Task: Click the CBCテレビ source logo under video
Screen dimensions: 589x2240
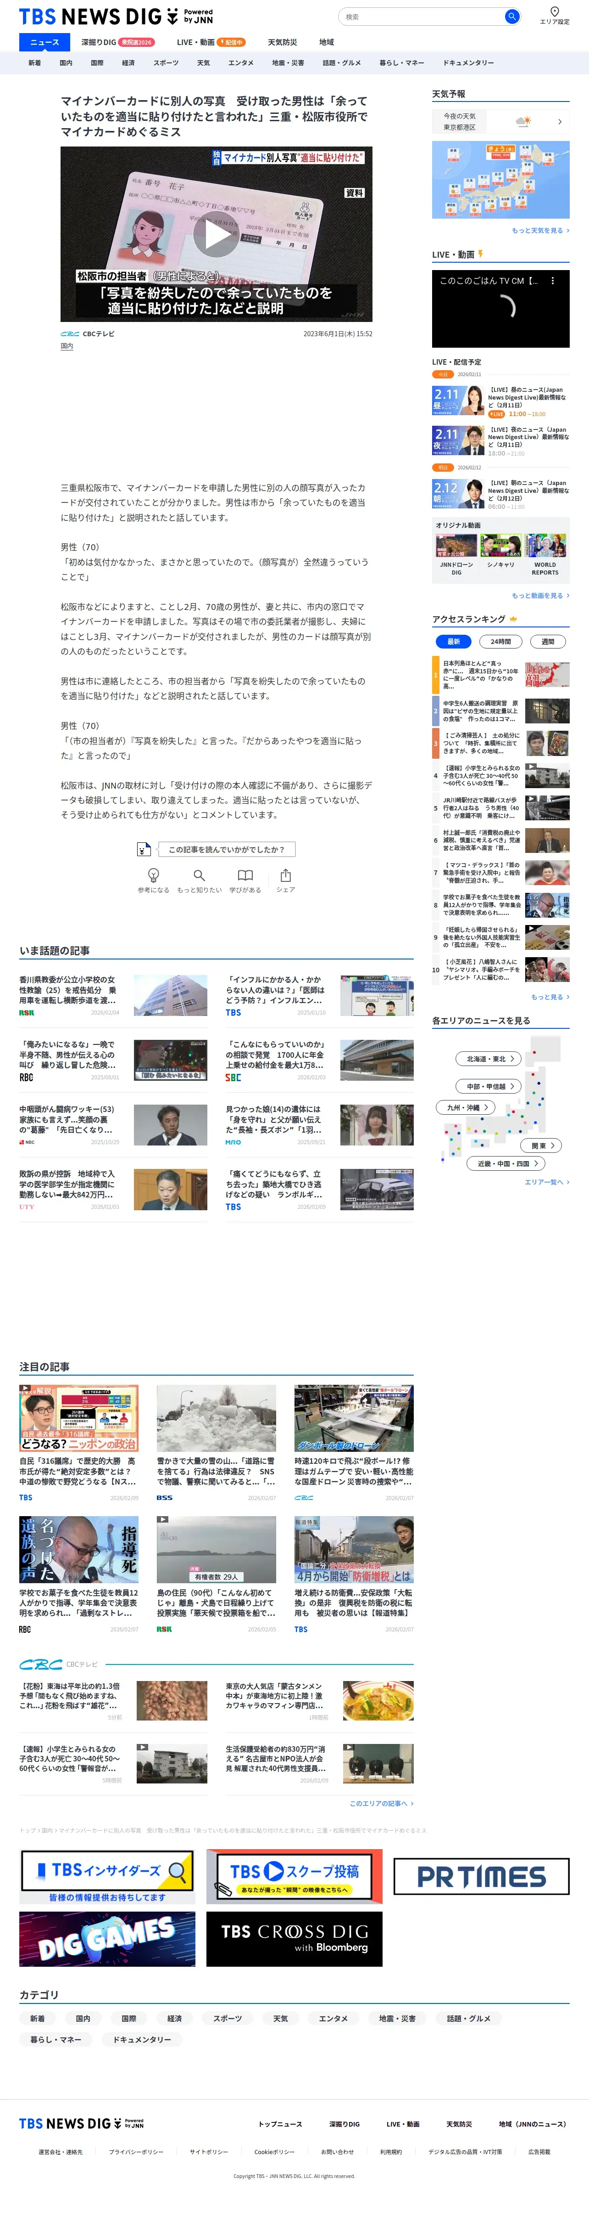Action: 70,334
